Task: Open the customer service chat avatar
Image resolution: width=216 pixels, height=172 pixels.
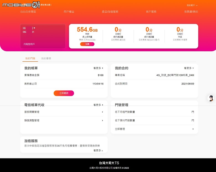Action: point(211,98)
